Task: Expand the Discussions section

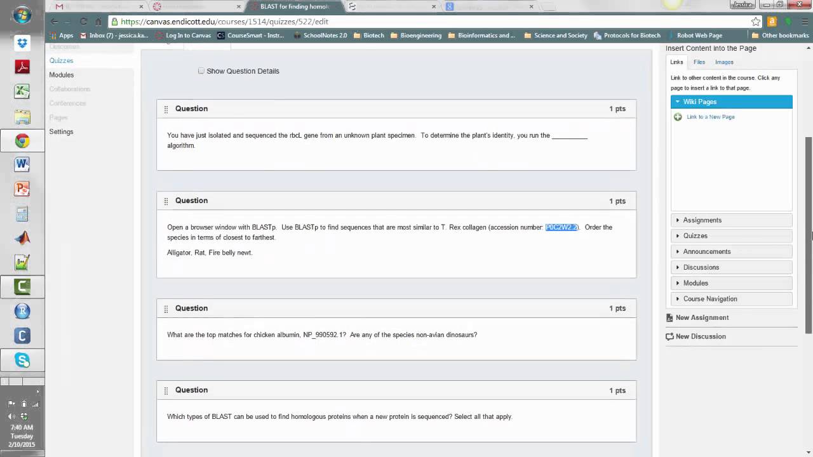Action: pyautogui.click(x=732, y=267)
